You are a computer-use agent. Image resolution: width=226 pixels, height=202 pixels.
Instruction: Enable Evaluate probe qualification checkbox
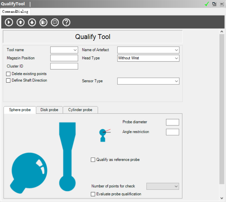pos(93,194)
